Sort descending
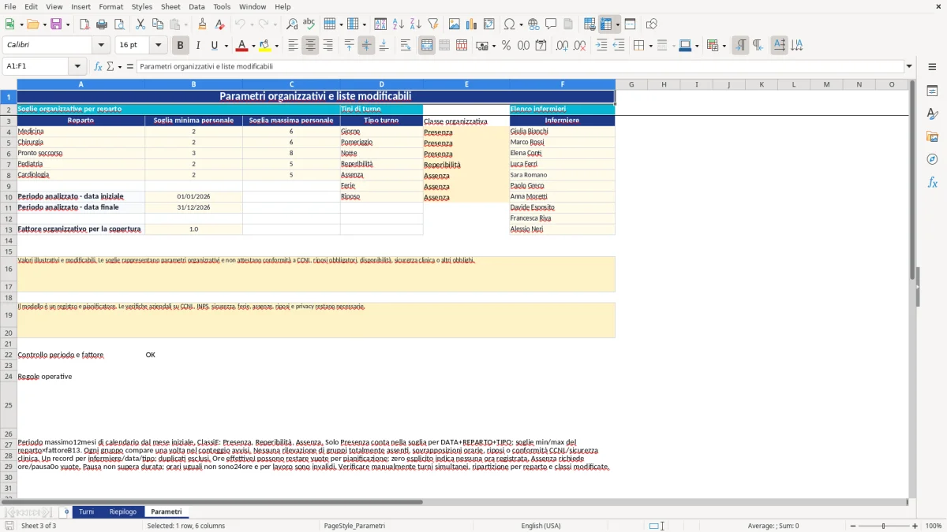The width and height of the screenshot is (947, 532). [415, 24]
